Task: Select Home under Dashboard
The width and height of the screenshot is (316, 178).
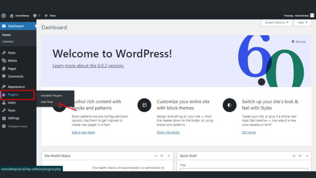Action: pyautogui.click(x=6, y=35)
